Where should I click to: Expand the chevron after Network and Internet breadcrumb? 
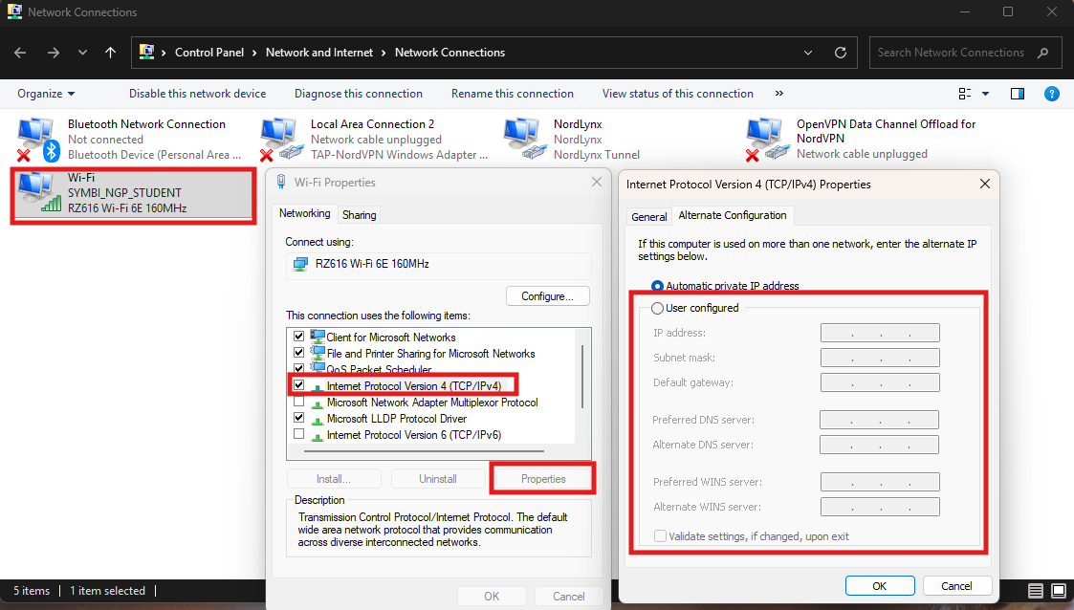[x=384, y=53]
